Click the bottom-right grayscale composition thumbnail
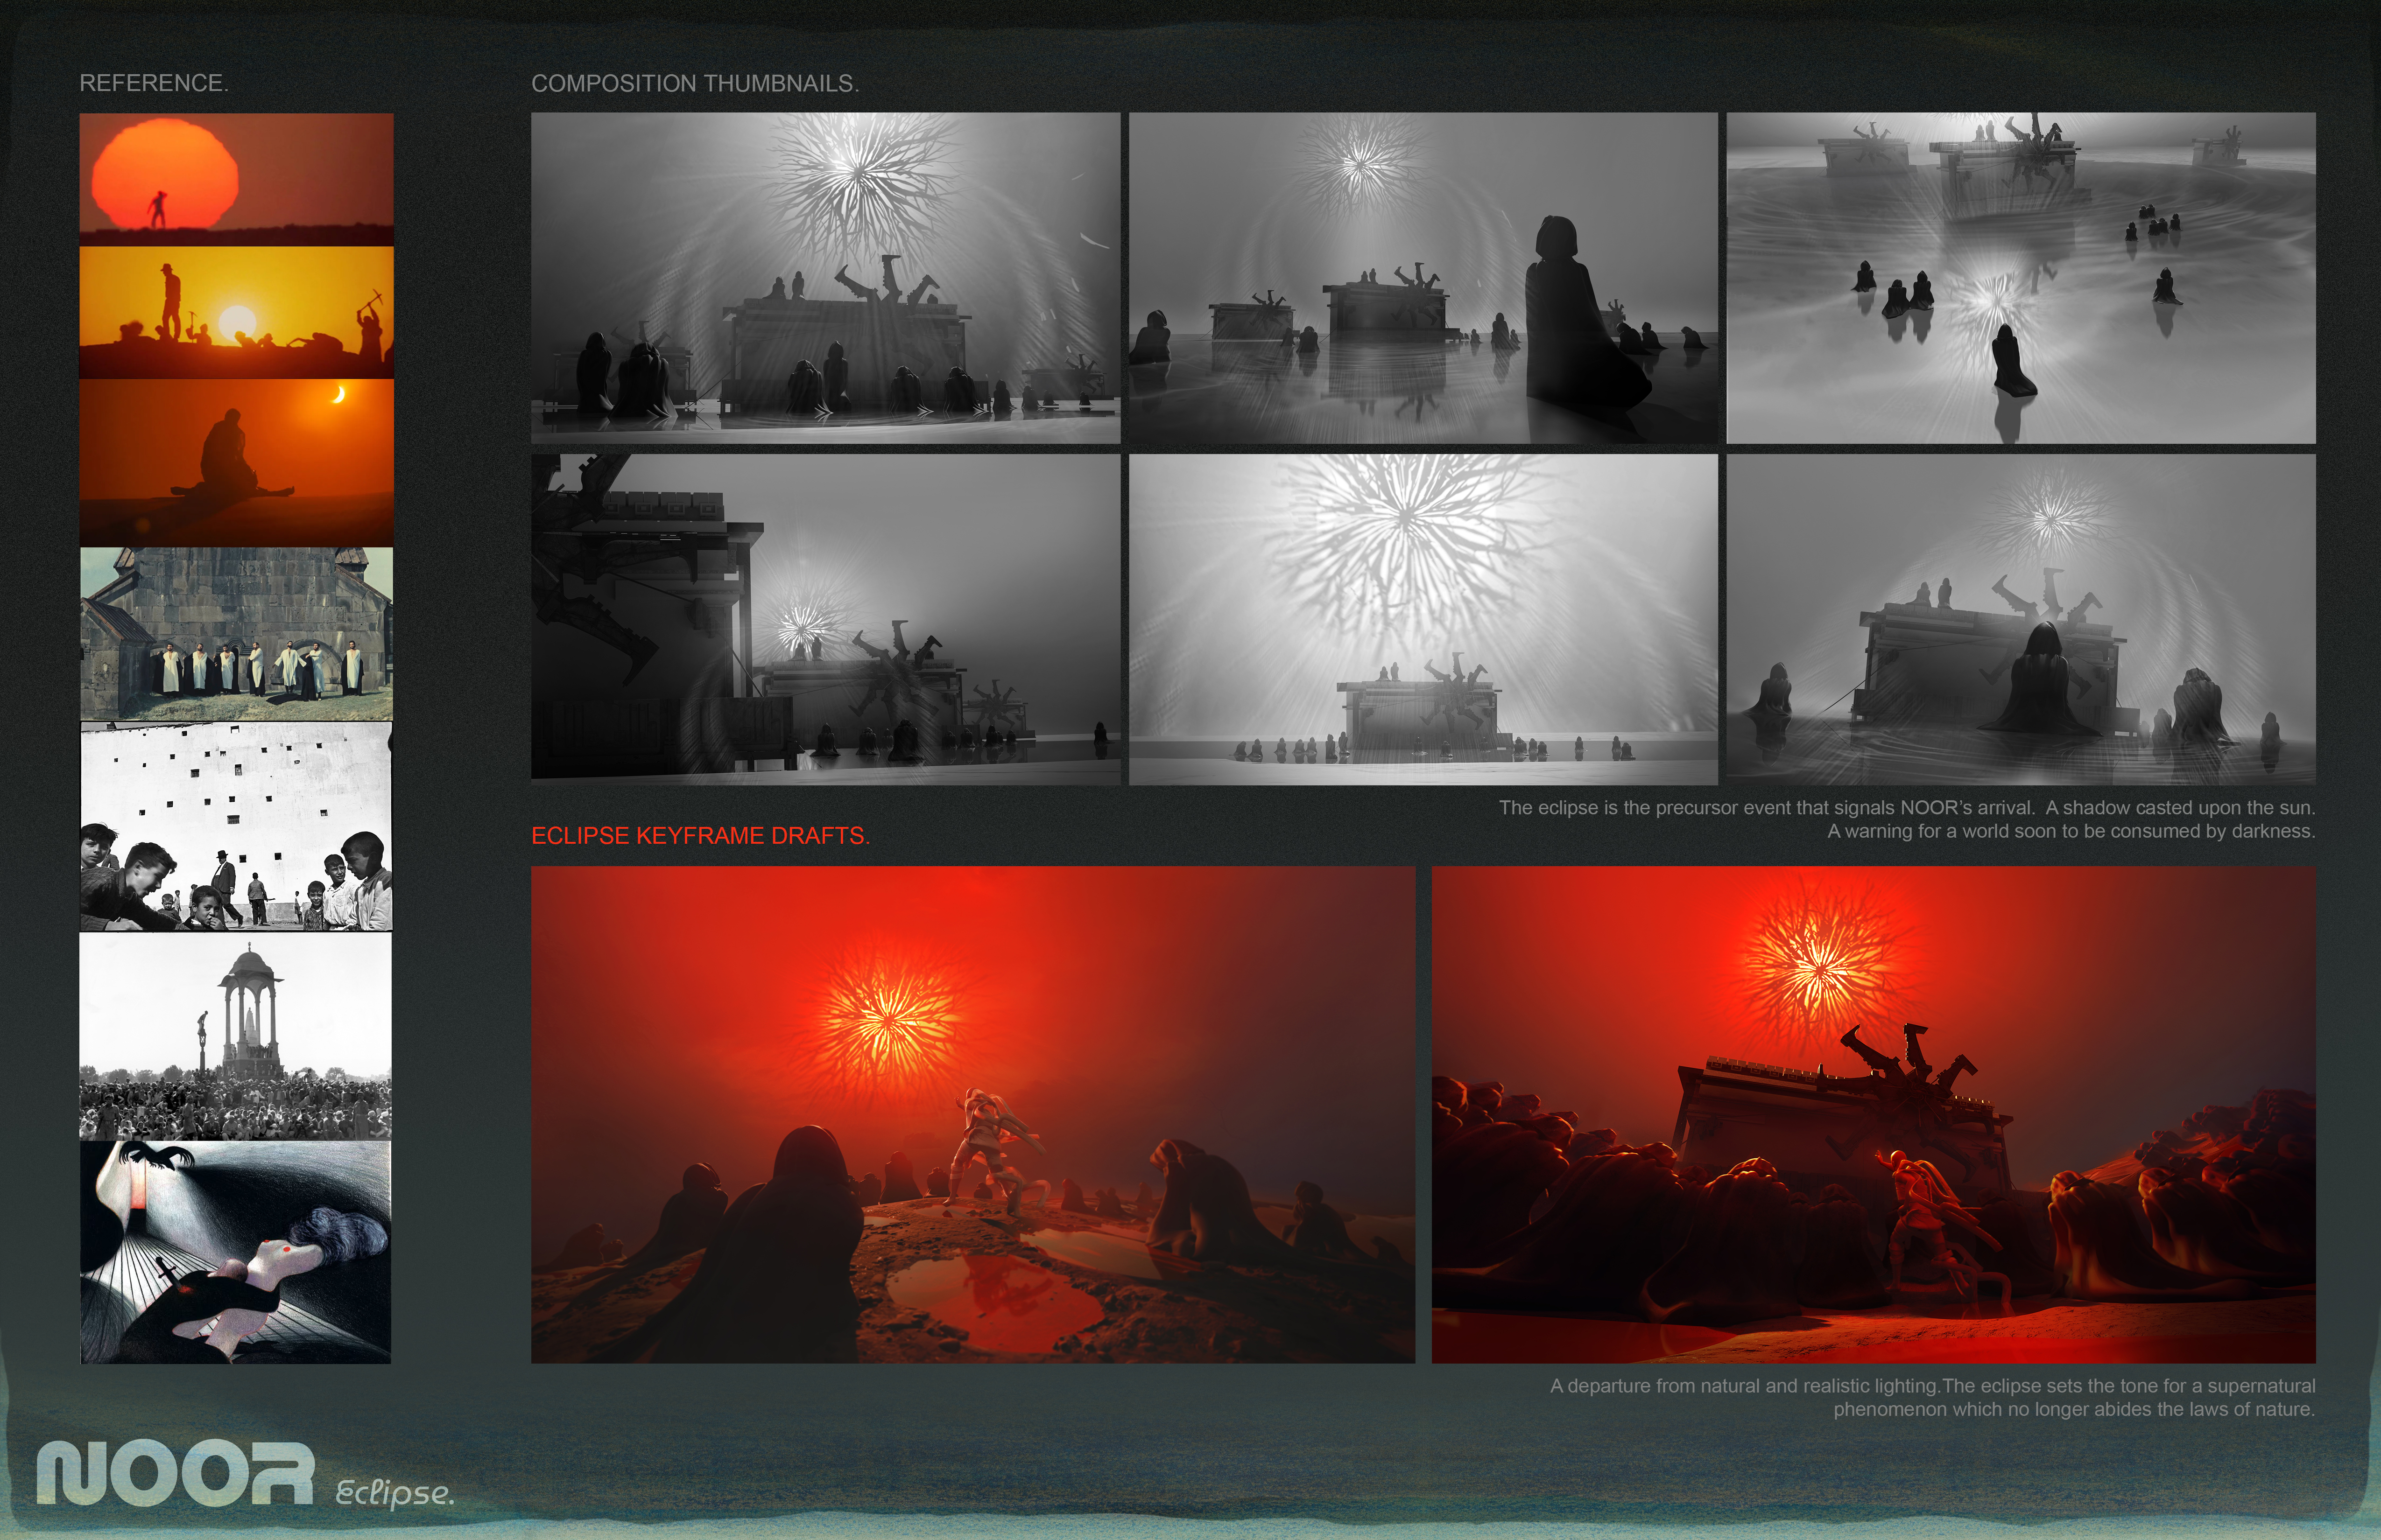The height and width of the screenshot is (1540, 2381). [2021, 619]
